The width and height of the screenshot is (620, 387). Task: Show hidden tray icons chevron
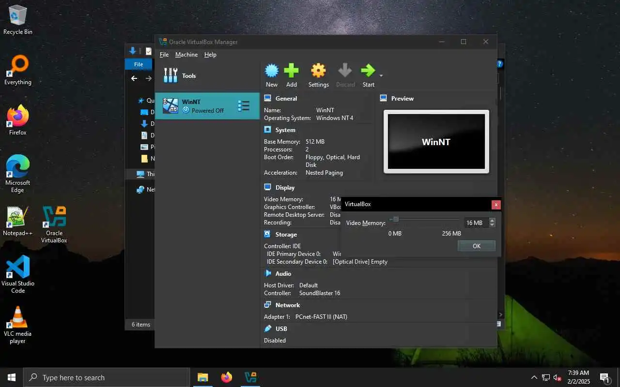click(x=534, y=377)
